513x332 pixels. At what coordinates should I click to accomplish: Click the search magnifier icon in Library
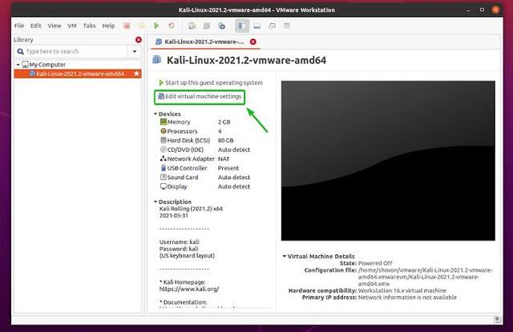pyautogui.click(x=20, y=51)
